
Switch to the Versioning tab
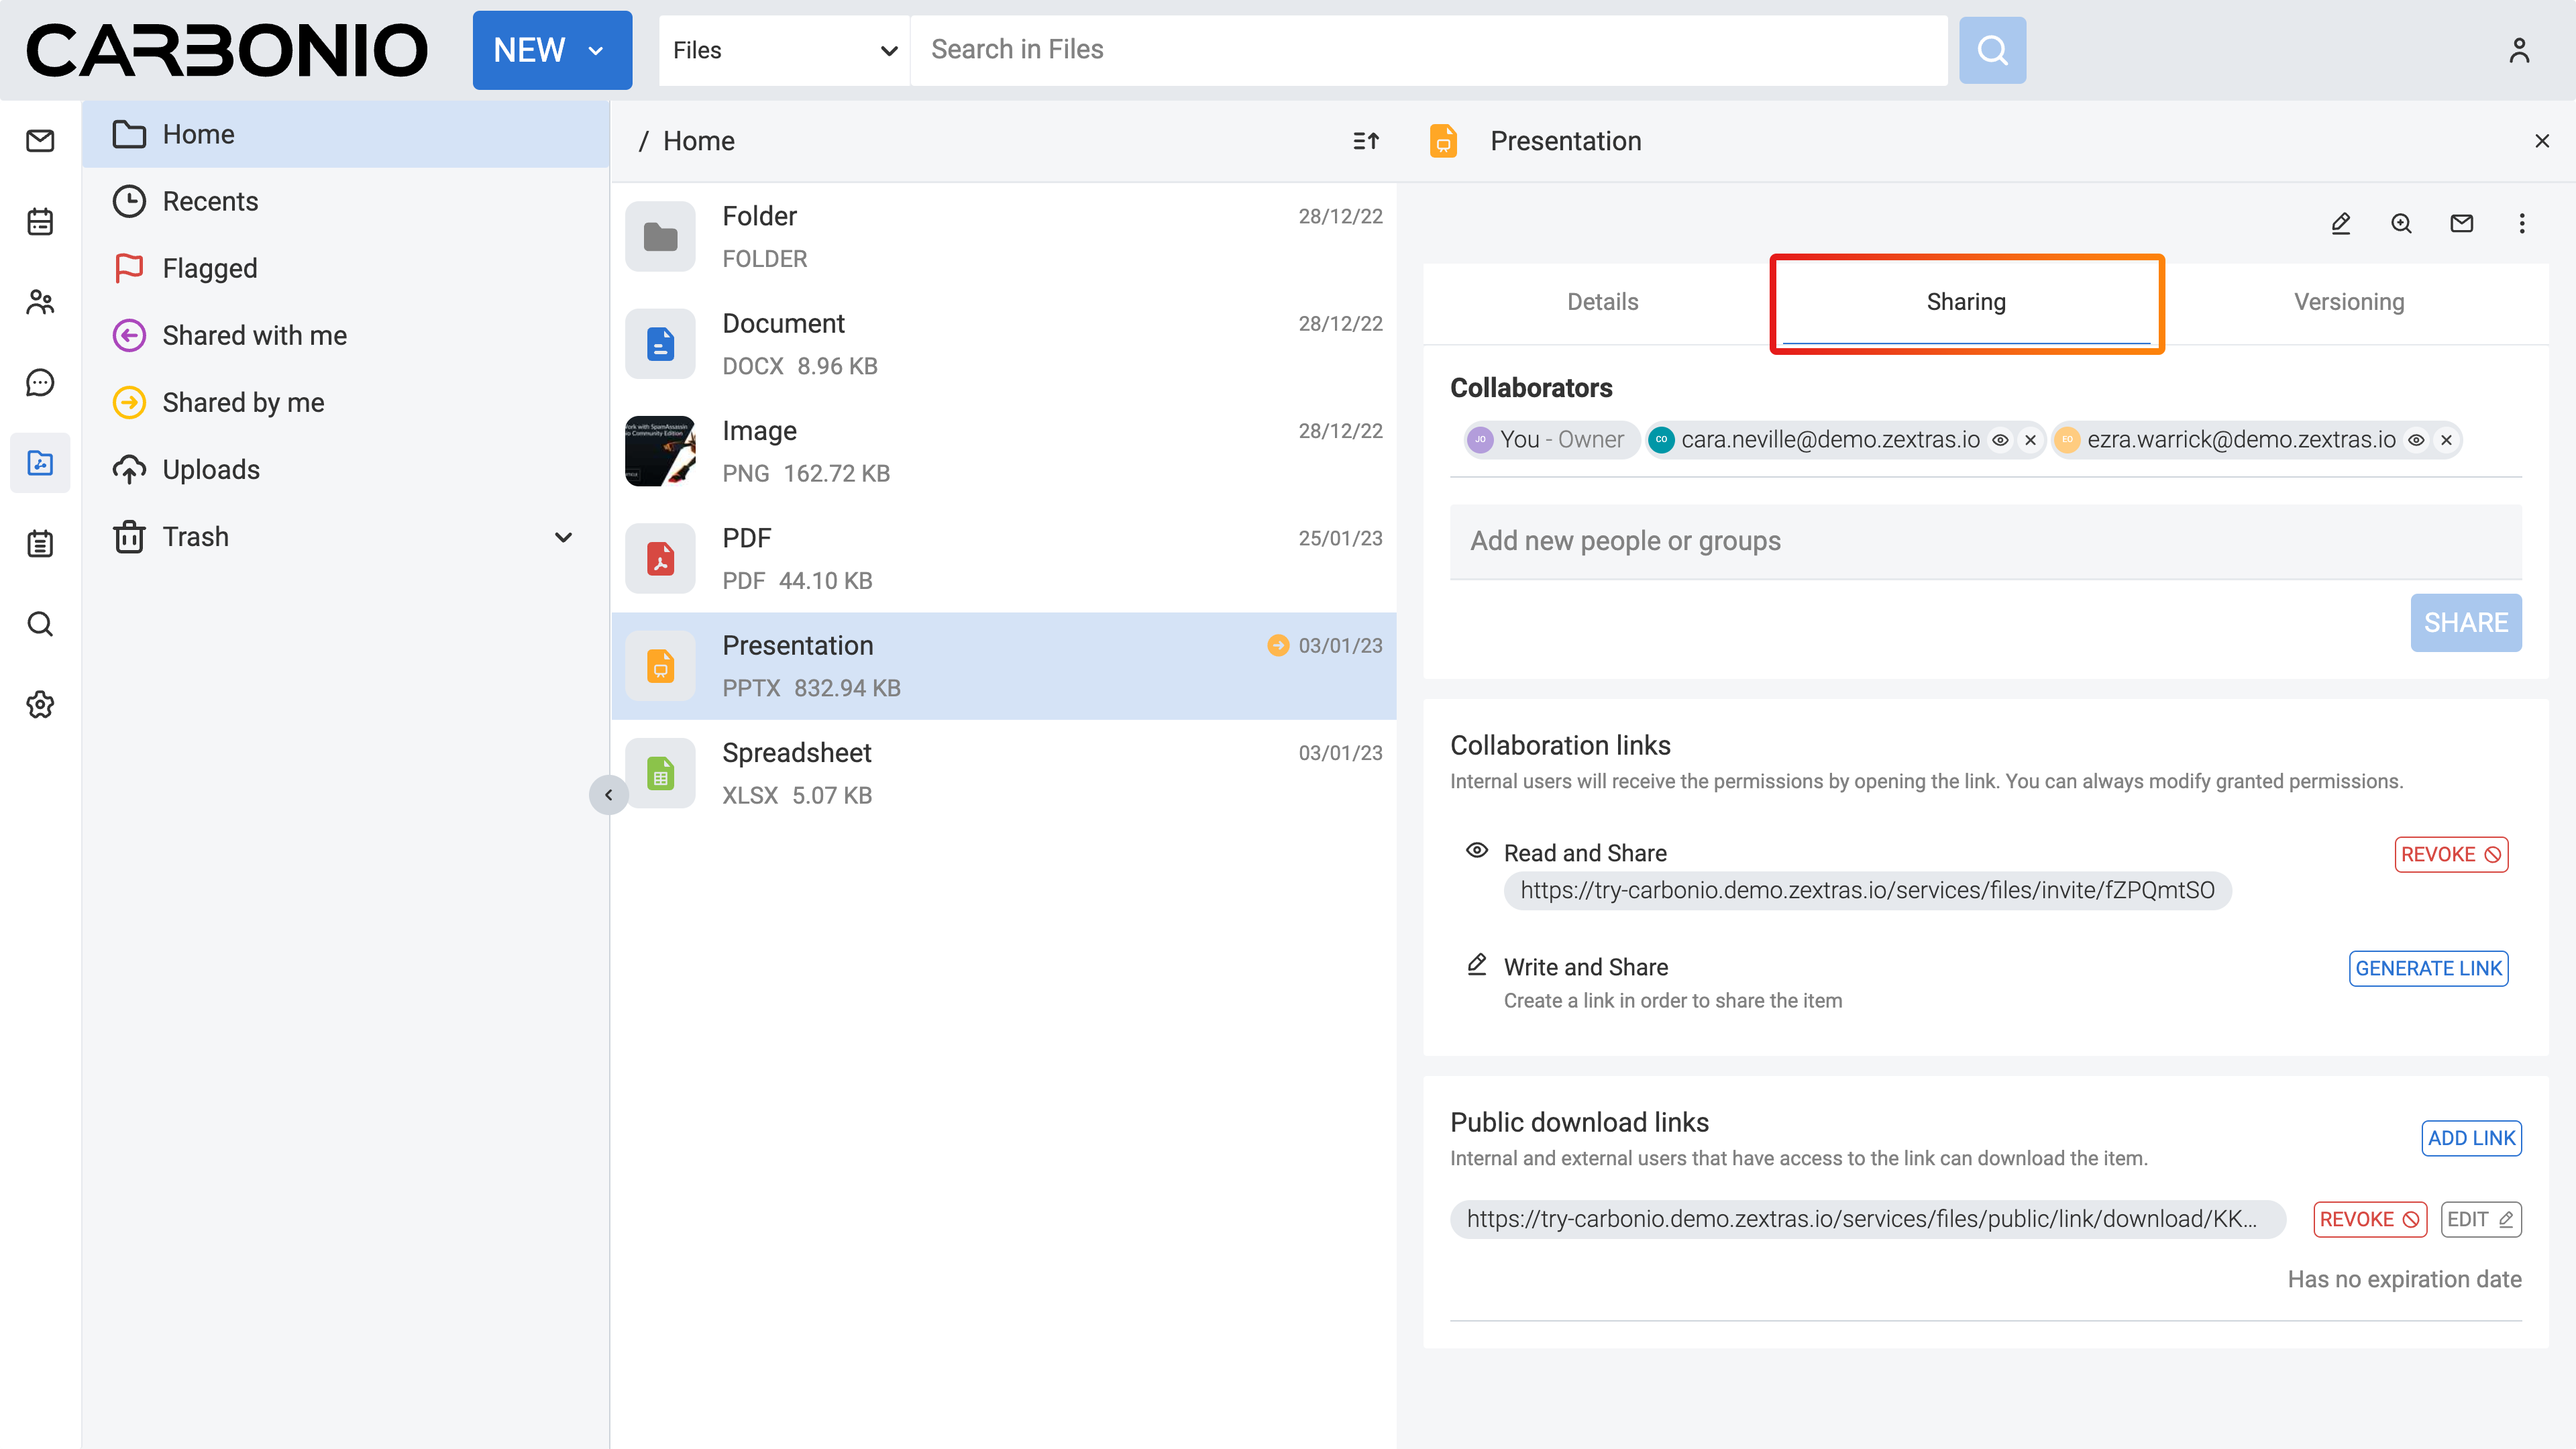click(x=2348, y=302)
